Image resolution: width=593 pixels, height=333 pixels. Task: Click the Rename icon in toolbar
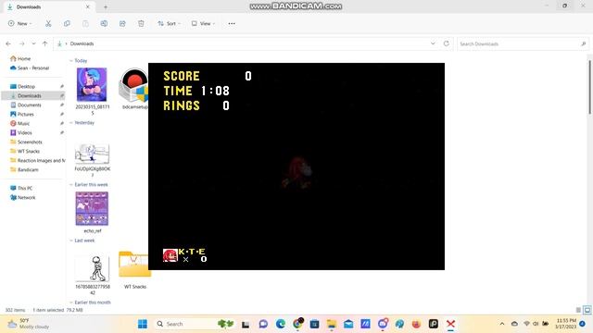click(104, 23)
